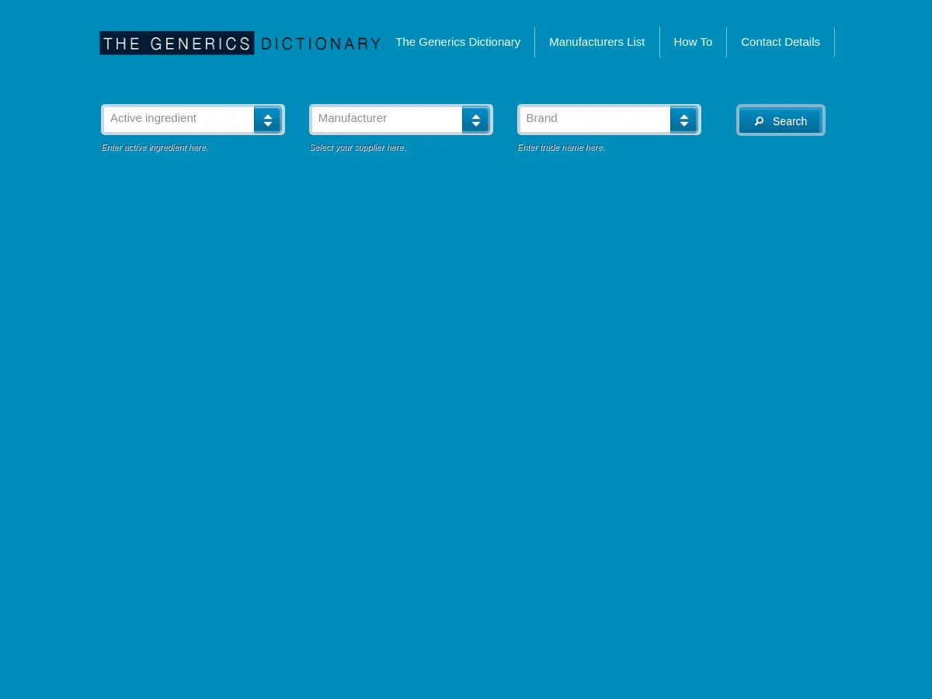The image size is (932, 699).
Task: Click the 'Enter active ingredient here' hint
Action: coord(155,148)
